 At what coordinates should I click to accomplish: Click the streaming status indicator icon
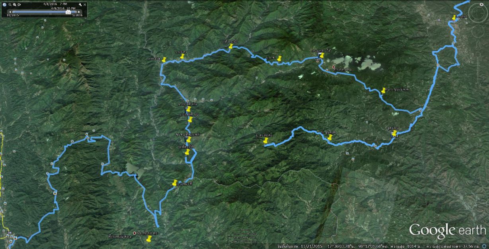(x=484, y=246)
